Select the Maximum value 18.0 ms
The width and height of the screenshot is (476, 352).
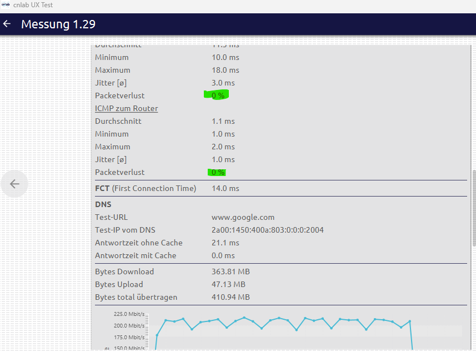[225, 70]
